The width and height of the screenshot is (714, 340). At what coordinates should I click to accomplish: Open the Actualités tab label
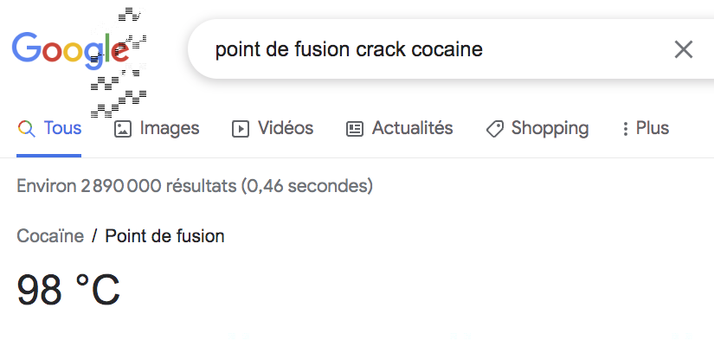[412, 128]
